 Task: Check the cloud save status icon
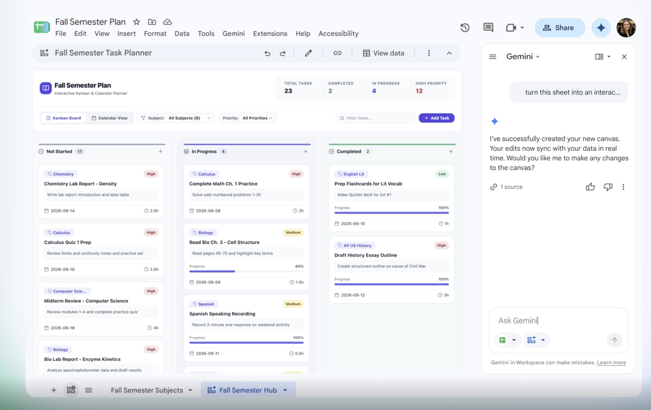167,22
